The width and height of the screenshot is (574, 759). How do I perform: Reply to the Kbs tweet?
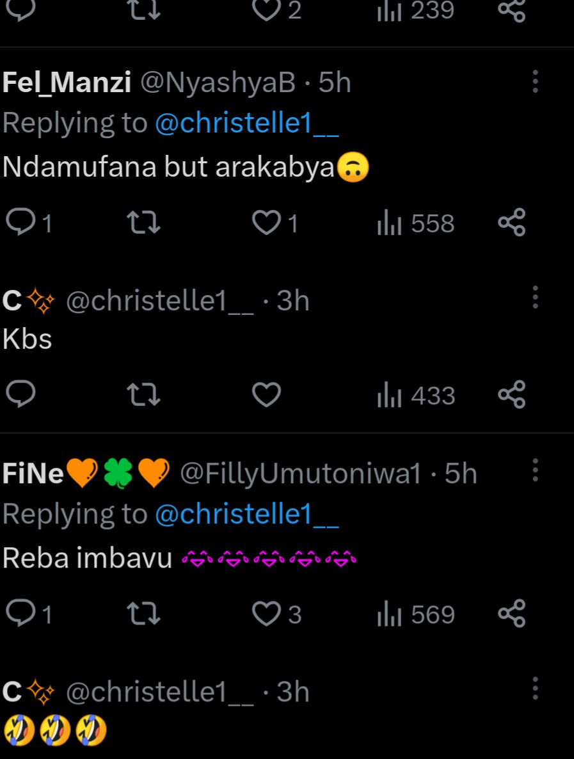[x=20, y=395]
